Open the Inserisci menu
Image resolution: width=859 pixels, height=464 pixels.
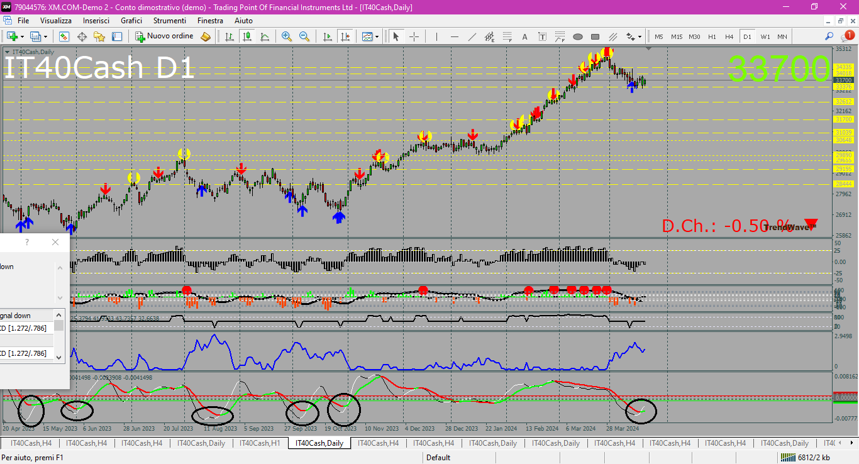96,20
